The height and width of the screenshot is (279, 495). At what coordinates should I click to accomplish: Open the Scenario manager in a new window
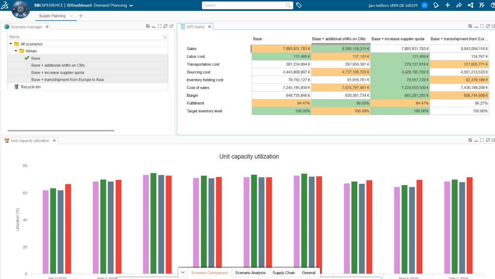[x=171, y=26]
